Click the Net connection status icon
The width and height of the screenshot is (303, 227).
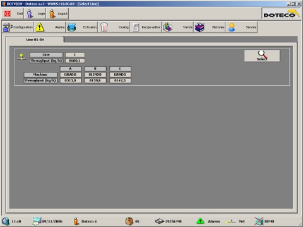click(231, 221)
